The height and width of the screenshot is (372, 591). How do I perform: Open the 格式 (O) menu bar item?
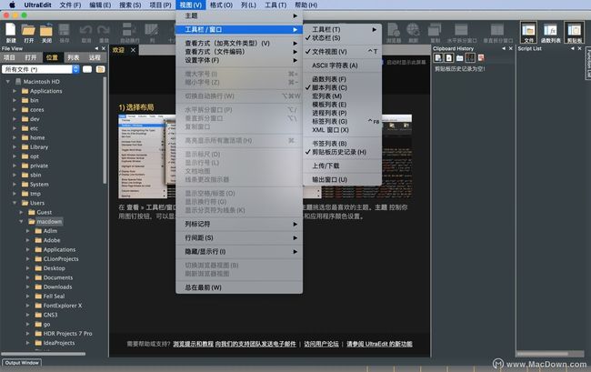point(221,5)
